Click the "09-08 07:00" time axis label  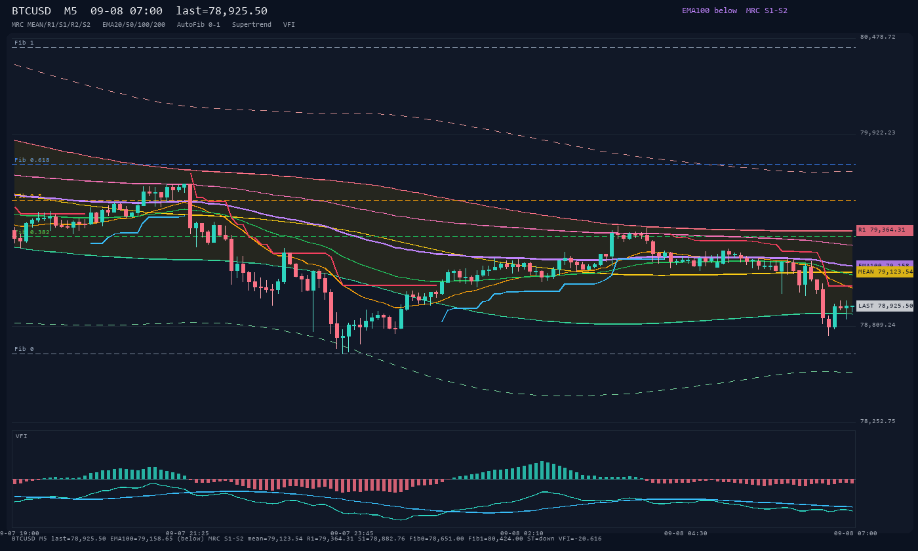tap(856, 533)
